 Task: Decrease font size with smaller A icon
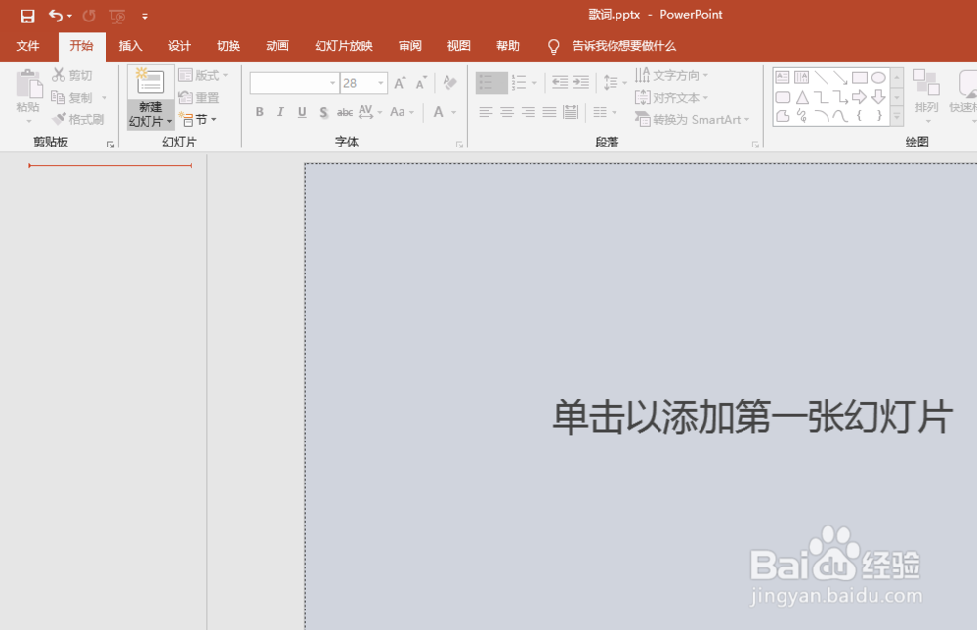[x=422, y=82]
